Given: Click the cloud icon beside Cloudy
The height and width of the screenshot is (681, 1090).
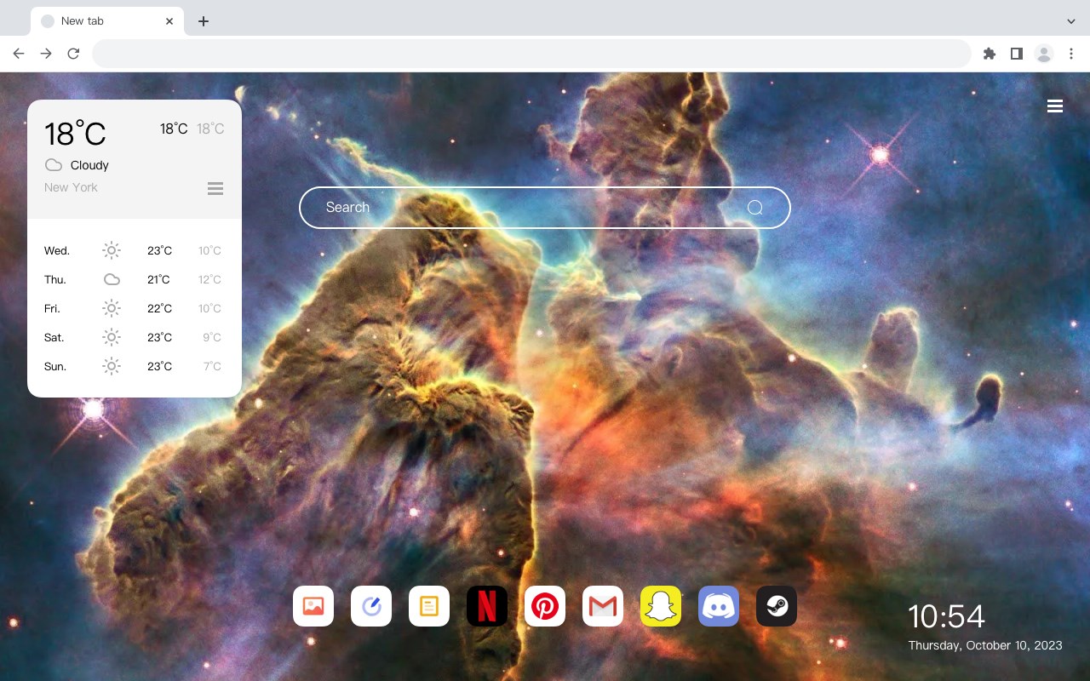Looking at the screenshot, I should (54, 165).
